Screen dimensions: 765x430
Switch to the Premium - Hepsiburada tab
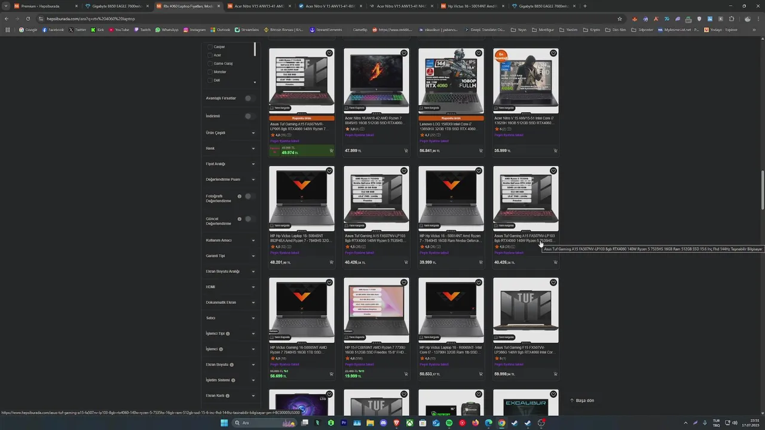coord(45,6)
